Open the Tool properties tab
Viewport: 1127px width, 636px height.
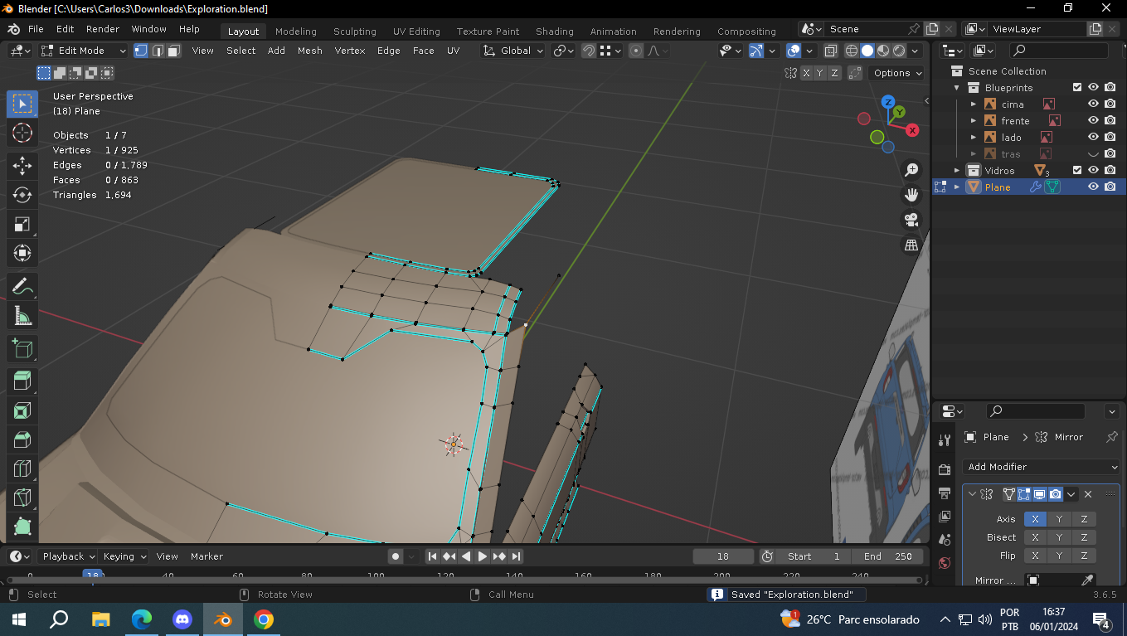pyautogui.click(x=945, y=439)
